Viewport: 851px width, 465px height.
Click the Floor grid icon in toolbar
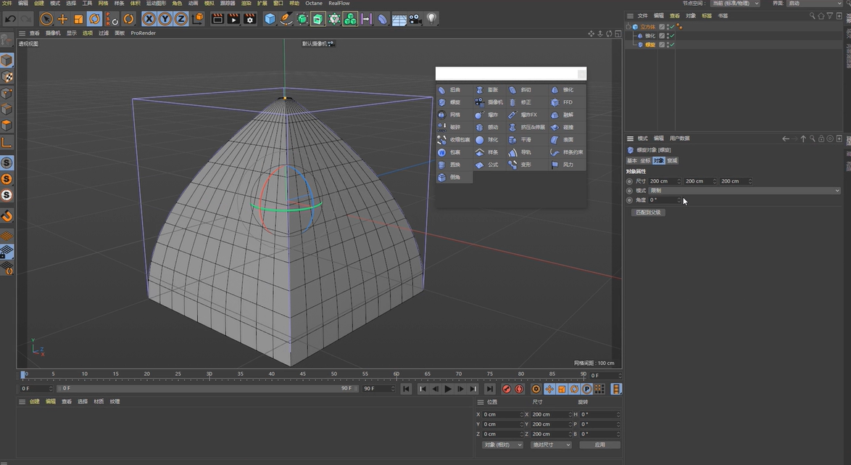[x=399, y=19]
